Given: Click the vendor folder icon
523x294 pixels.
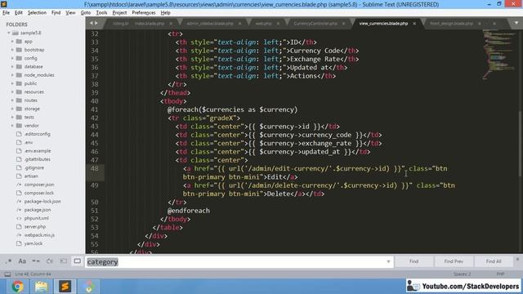Looking at the screenshot, I should (19, 125).
